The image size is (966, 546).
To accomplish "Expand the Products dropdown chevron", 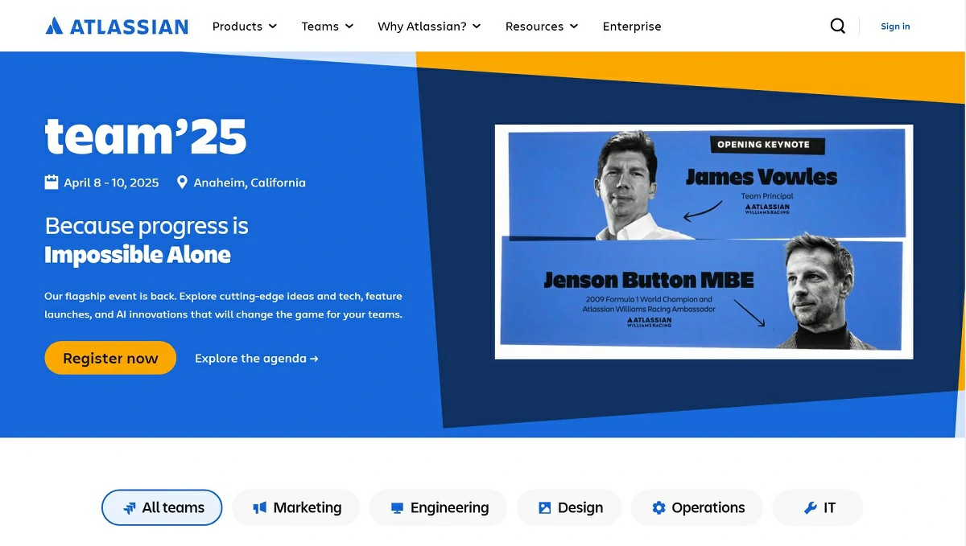I will pos(273,27).
